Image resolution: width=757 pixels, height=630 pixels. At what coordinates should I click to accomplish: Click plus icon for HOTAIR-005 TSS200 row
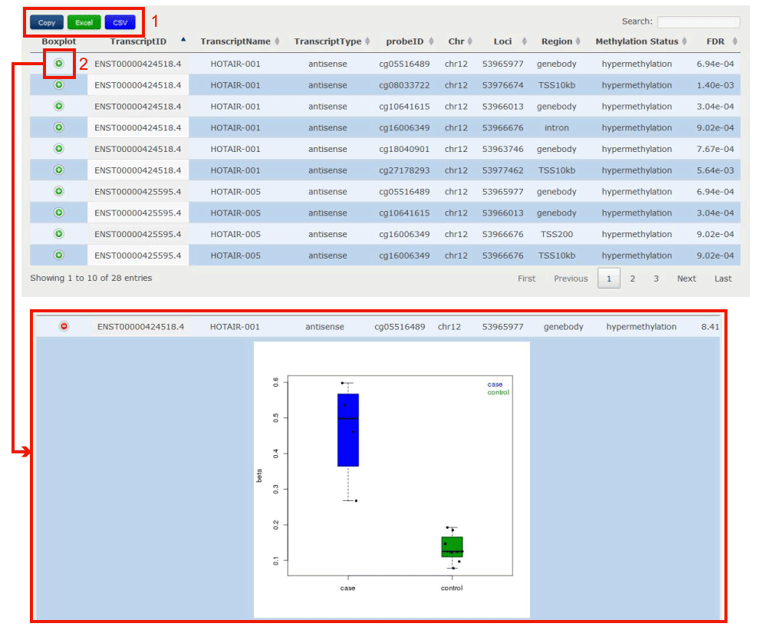coord(59,234)
